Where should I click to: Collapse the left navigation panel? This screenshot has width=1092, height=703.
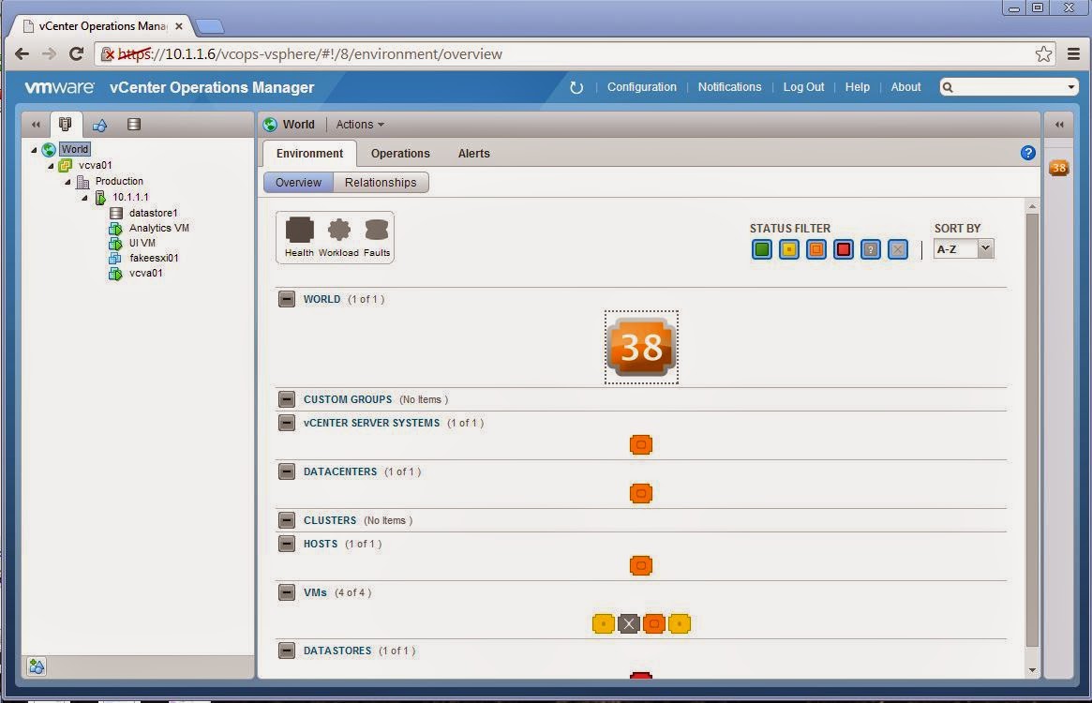click(36, 125)
